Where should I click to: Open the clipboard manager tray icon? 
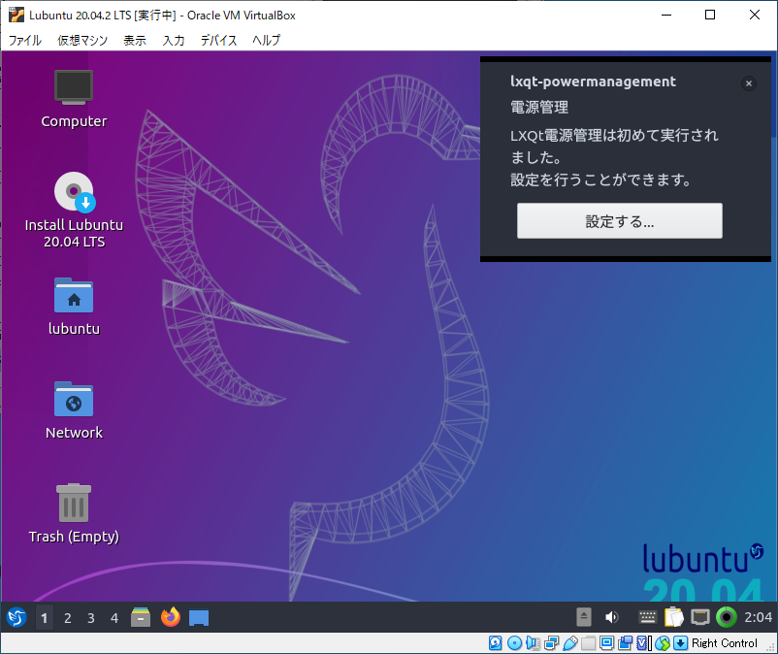(674, 617)
